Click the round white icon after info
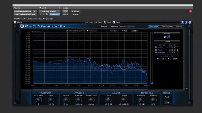Viewport: 202px width, 113px height. pos(190,22)
